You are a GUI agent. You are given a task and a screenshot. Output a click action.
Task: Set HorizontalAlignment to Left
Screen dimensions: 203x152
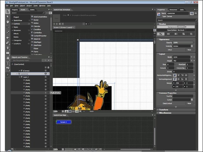pos(175,75)
